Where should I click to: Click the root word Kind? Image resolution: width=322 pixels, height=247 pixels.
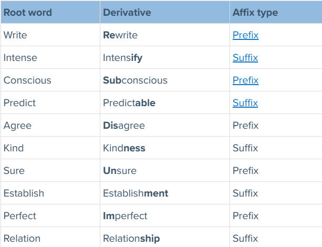pos(14,148)
